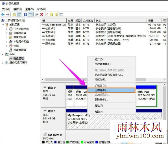
Task: Select the 文档 (F:) volume row
Action: tap(104, 32)
